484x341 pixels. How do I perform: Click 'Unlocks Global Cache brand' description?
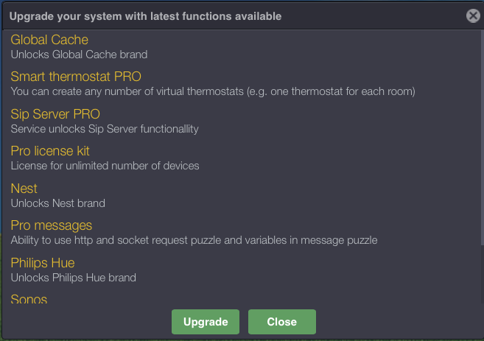click(x=79, y=55)
